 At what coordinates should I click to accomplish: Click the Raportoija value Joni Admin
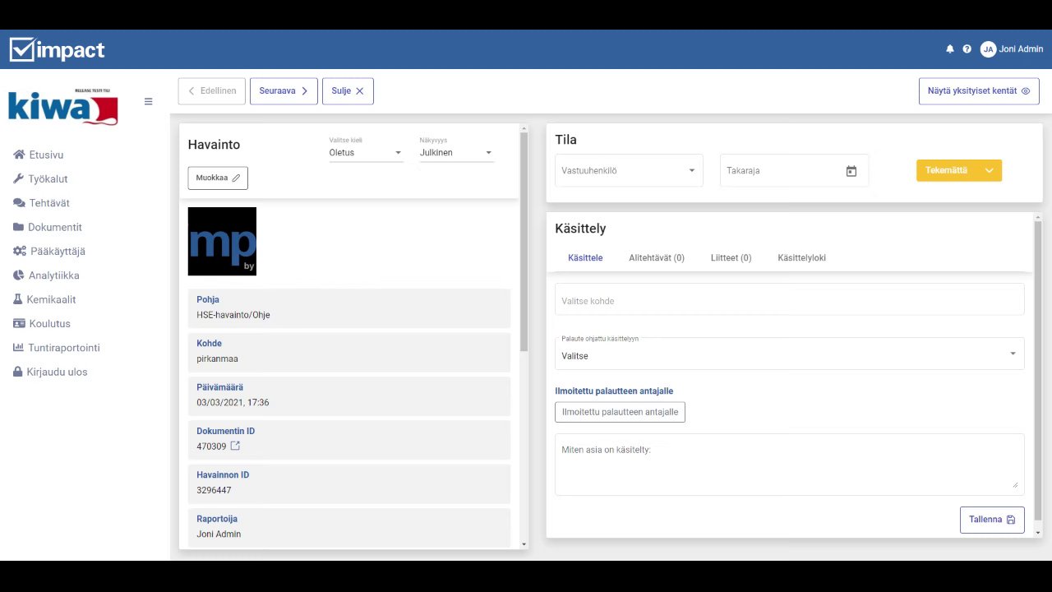[x=219, y=534]
